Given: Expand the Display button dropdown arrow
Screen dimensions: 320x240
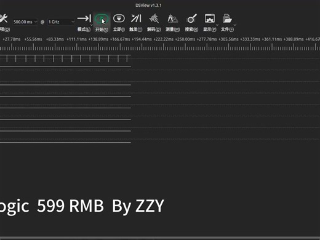Looking at the screenshot, I should (x=217, y=25).
